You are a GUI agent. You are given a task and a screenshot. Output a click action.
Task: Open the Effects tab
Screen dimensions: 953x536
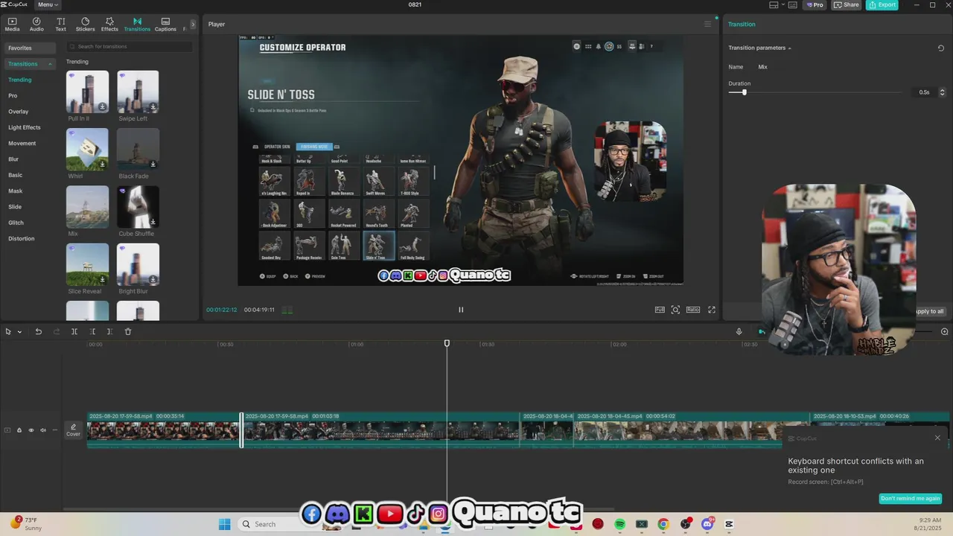109,25
